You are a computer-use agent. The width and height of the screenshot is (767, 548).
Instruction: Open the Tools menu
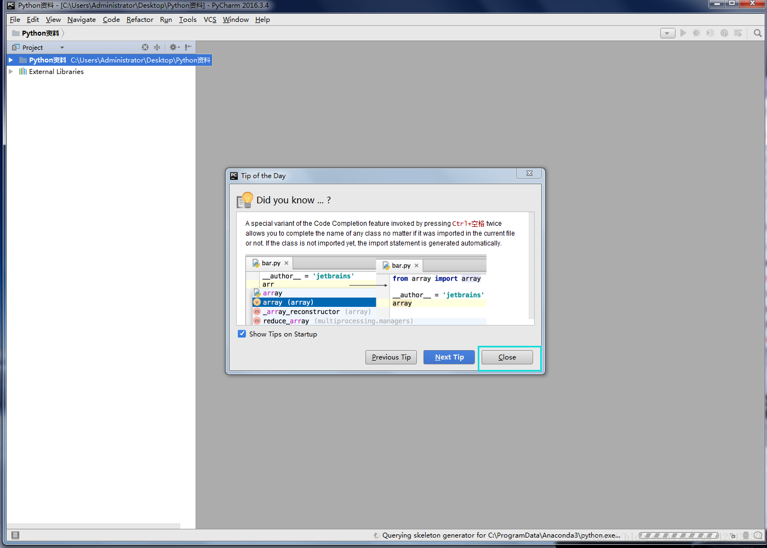click(188, 19)
